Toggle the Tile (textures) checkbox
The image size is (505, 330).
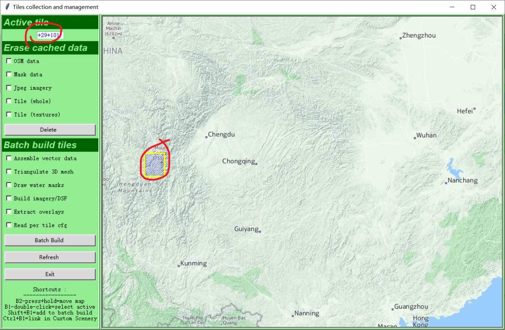[9, 115]
